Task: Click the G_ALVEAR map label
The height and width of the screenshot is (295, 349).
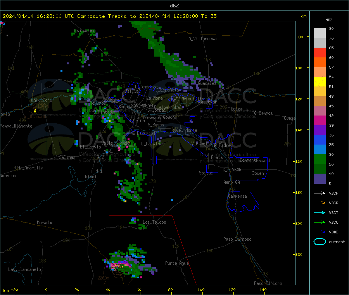Action: pyautogui.click(x=232, y=170)
